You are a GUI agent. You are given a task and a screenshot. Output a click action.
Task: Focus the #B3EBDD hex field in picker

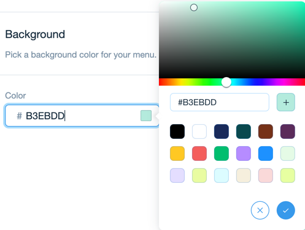click(220, 102)
